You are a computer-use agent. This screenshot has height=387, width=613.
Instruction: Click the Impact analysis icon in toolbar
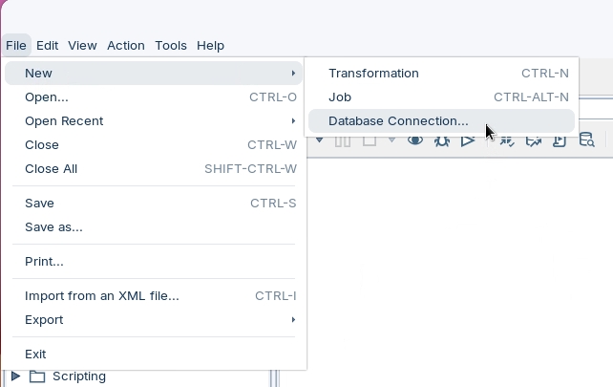[x=533, y=140]
